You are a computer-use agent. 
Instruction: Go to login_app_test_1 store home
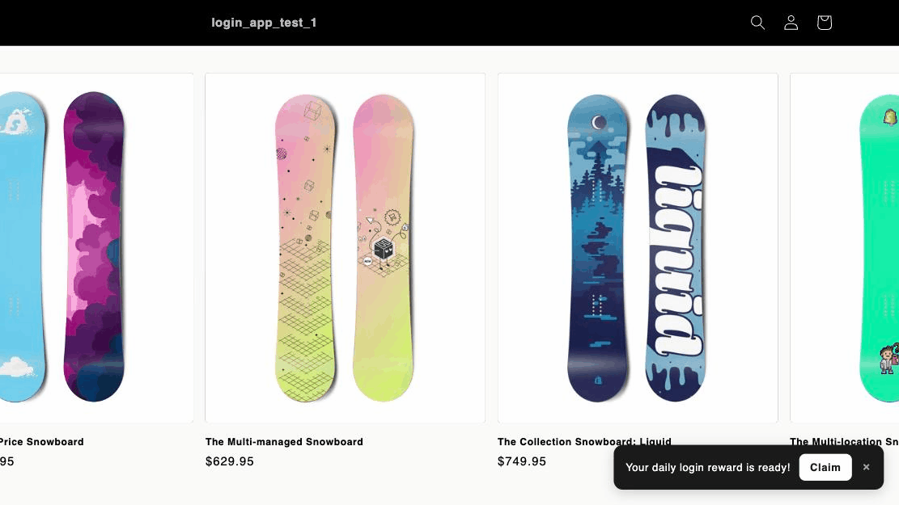pyautogui.click(x=264, y=23)
